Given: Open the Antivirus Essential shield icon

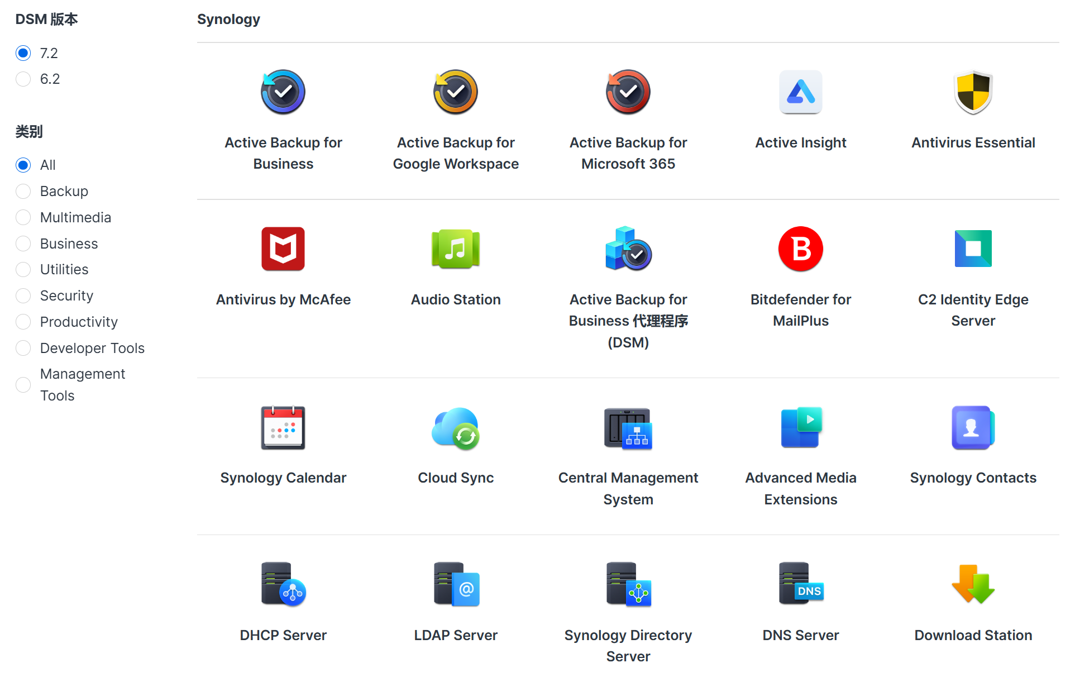Looking at the screenshot, I should (973, 92).
